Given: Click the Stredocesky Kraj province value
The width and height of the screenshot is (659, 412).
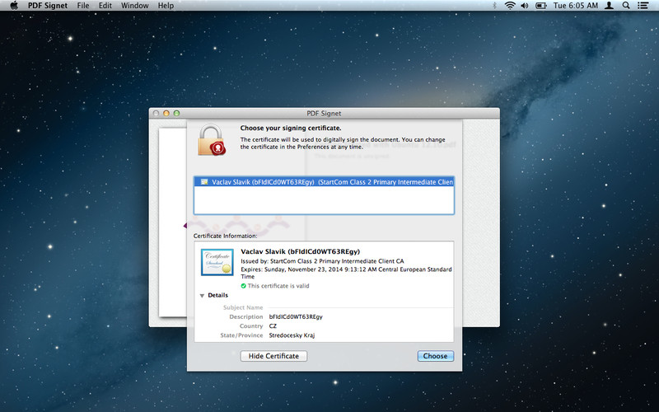Looking at the screenshot, I should tap(292, 335).
